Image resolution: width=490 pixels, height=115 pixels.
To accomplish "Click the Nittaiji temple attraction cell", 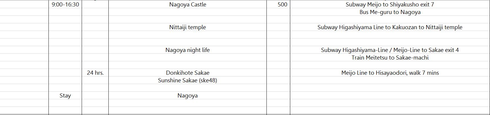I will click(187, 27).
